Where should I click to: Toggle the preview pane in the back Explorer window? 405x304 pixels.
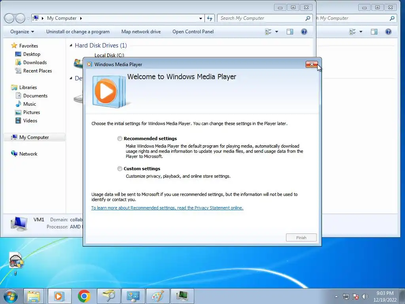pos(374,32)
